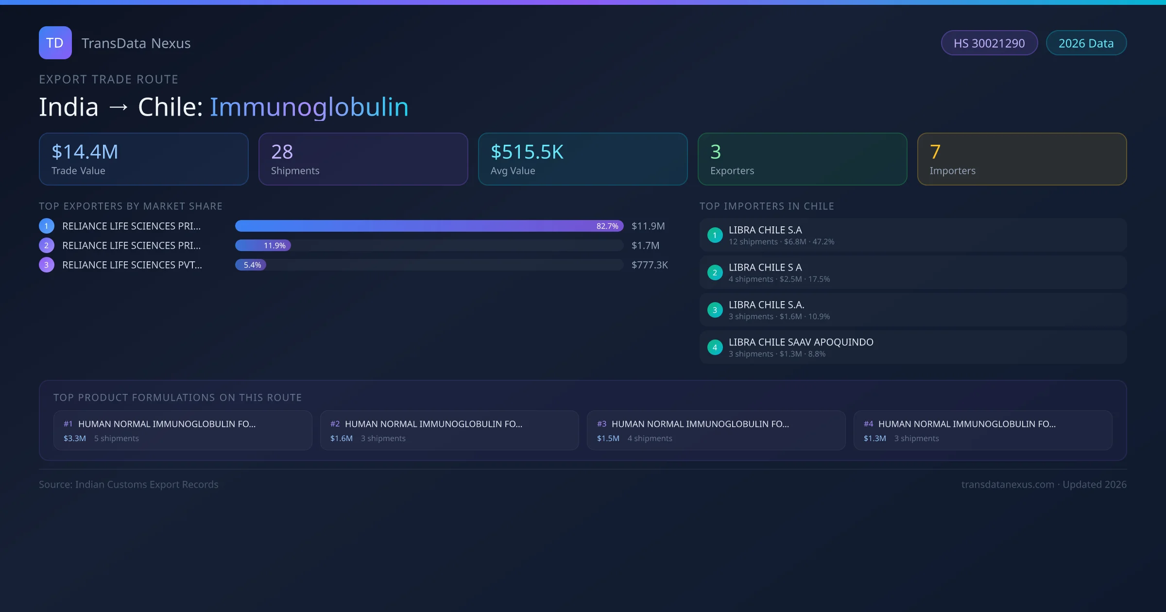Expand formulation #4 Human Normal Immunoglobulin card
Viewport: 1166px width, 612px height.
tap(983, 430)
